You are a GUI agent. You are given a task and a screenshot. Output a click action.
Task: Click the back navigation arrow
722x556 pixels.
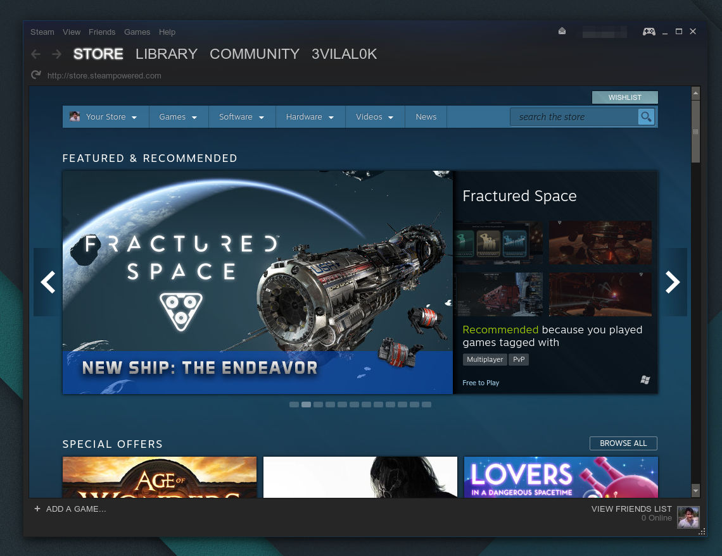pos(36,54)
